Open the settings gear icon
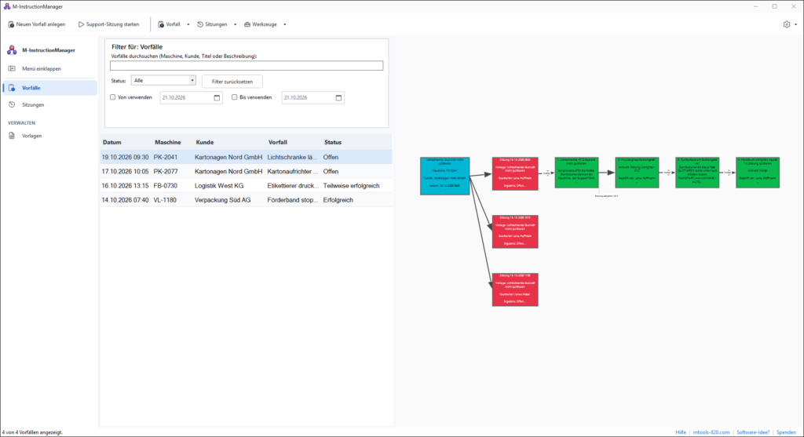Viewport: 804px width, 437px height. 787,24
